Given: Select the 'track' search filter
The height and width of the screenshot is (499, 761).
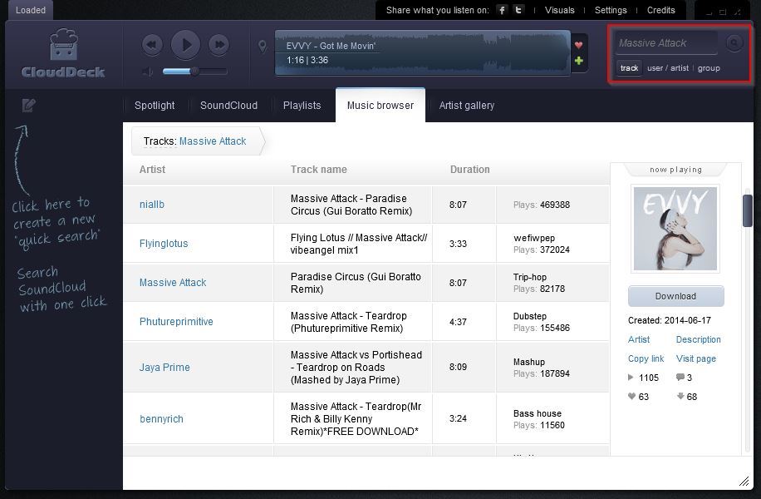Looking at the screenshot, I should click(x=629, y=68).
